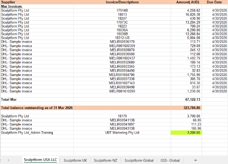228x164 pixels.
Task: Select invoice cell 18312-US
Action: click(x=122, y=38)
